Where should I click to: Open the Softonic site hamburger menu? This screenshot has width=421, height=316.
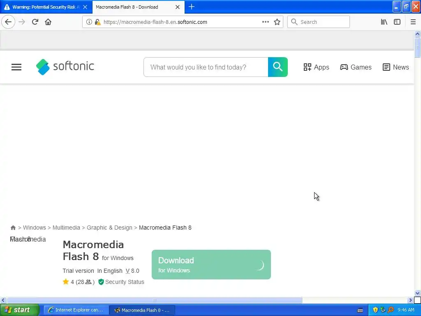[16, 67]
